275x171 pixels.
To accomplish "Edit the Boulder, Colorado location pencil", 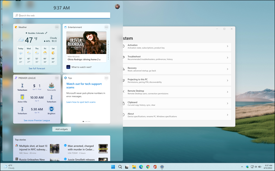I will [46, 33].
